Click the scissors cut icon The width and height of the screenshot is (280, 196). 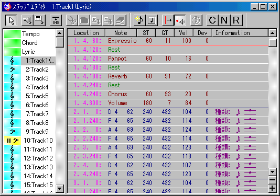tap(72, 20)
